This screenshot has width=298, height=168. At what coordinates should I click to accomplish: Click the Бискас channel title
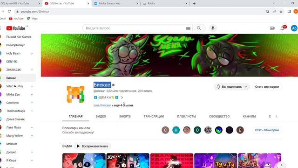coord(102,85)
